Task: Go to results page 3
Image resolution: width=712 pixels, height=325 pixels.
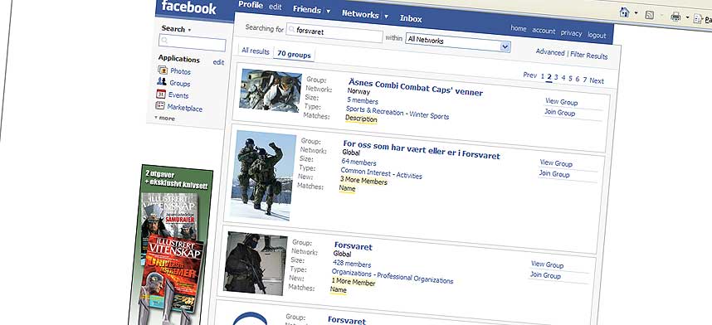Action: point(556,78)
